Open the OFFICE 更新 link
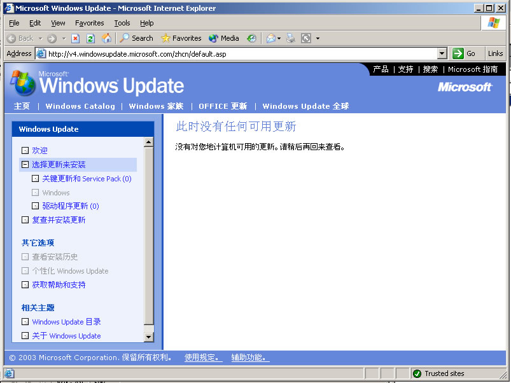The width and height of the screenshot is (511, 383). point(223,106)
